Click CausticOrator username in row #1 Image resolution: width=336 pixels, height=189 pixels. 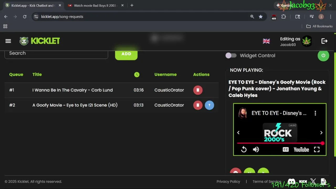tap(169, 90)
